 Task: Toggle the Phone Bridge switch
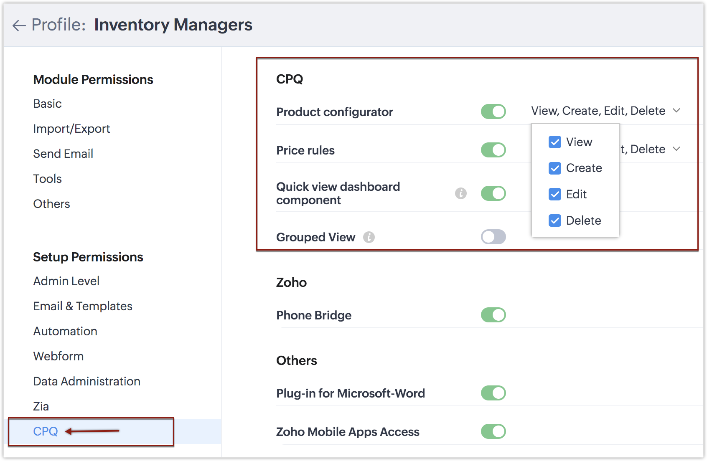click(x=493, y=315)
